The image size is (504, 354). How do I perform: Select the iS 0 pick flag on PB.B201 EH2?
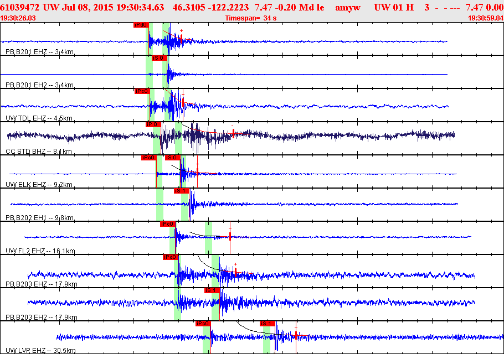coord(158,58)
